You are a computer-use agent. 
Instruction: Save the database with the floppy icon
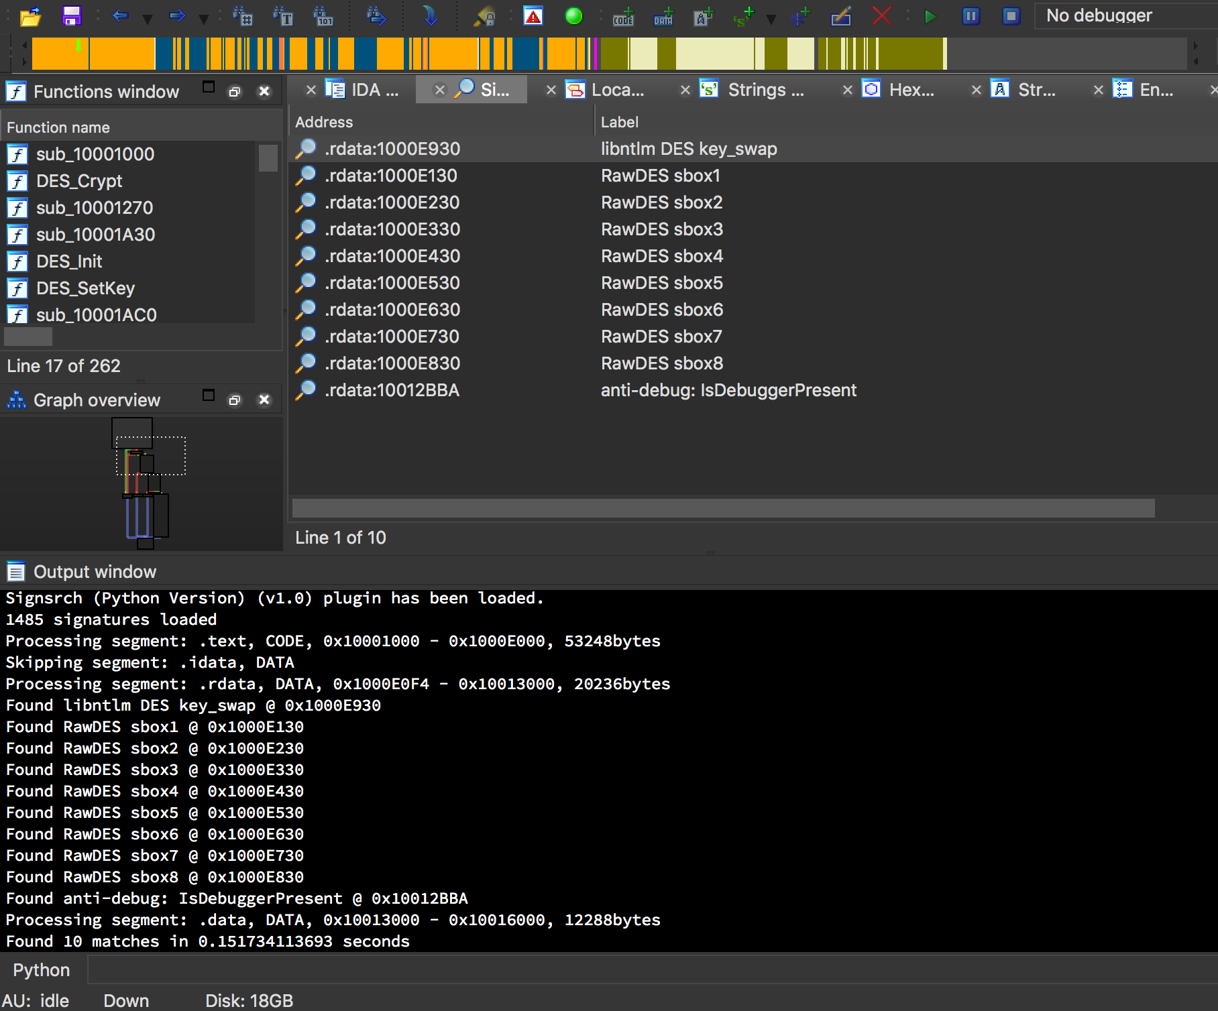71,16
